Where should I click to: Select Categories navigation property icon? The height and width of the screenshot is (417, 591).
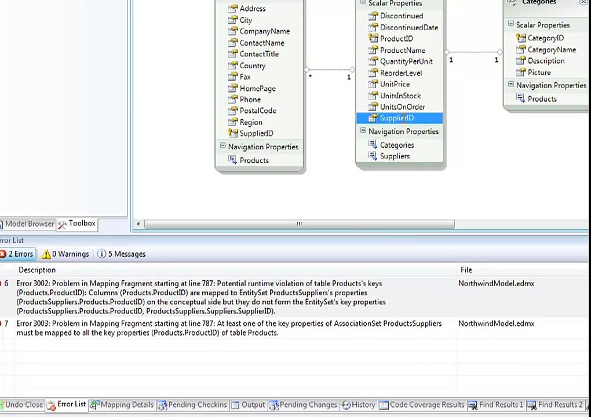[x=373, y=144]
